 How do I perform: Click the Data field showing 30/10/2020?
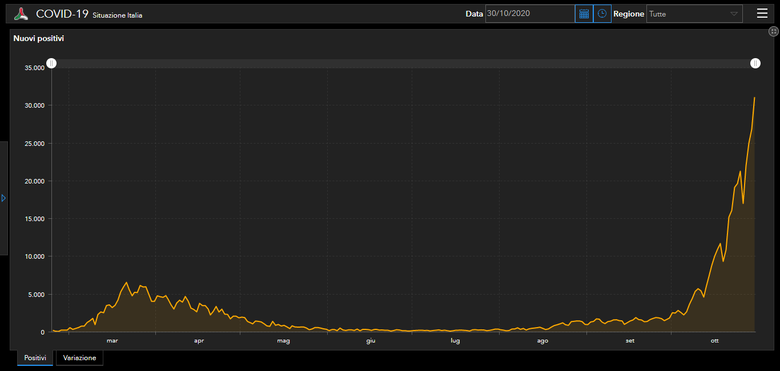click(x=529, y=14)
